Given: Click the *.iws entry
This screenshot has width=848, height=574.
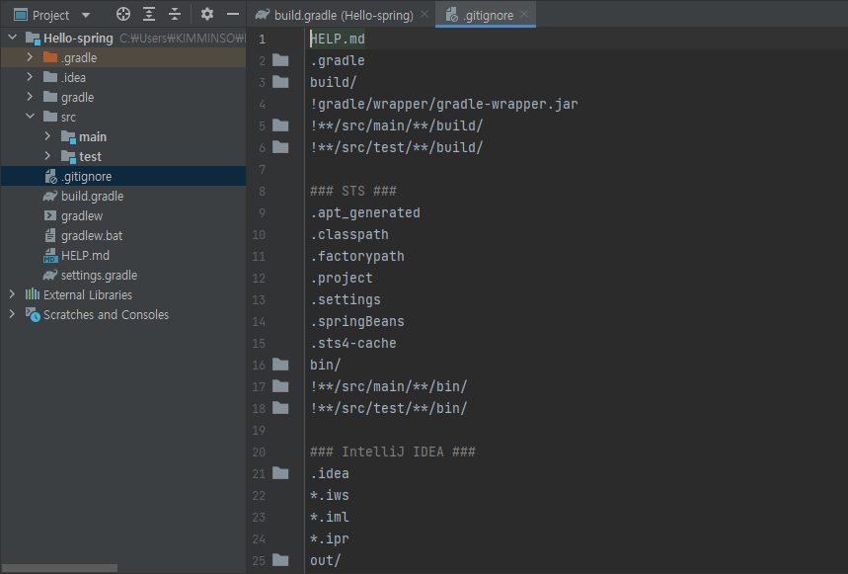Looking at the screenshot, I should 330,495.
